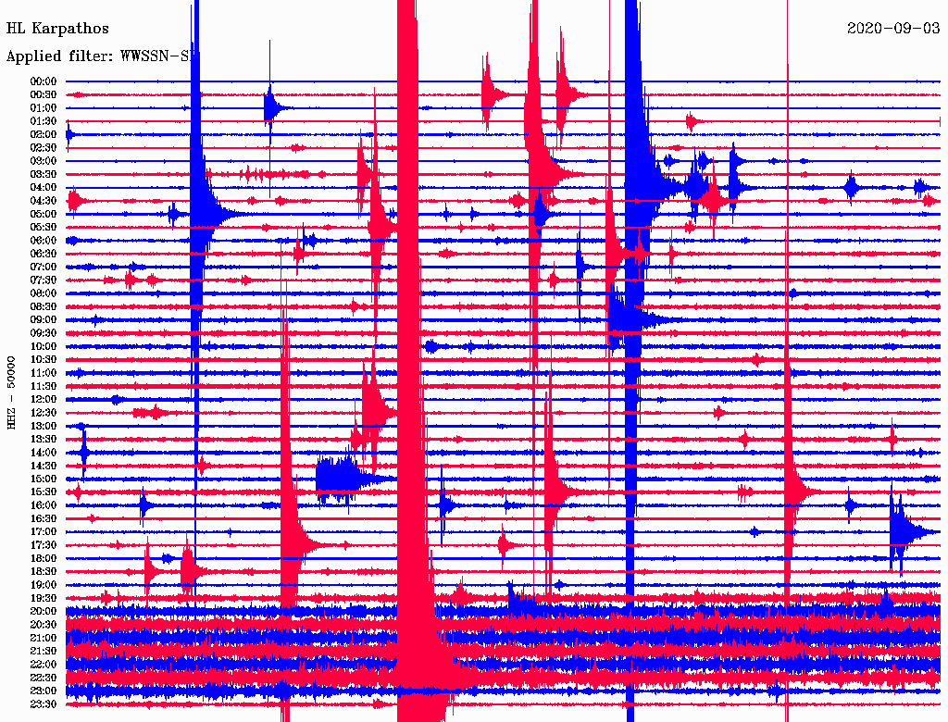
Task: Select the 20:00 time label
Action: point(44,612)
